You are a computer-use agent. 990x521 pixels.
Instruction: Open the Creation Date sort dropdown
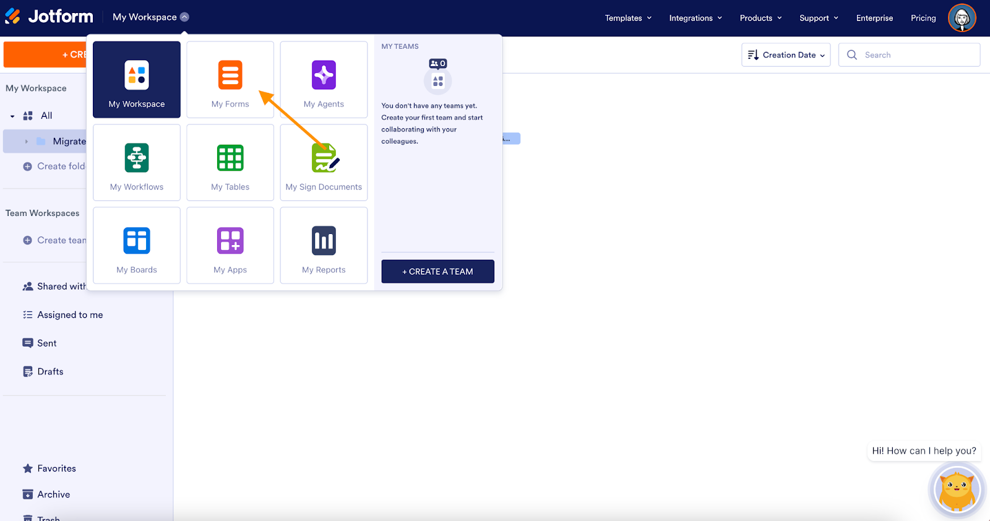pos(786,55)
